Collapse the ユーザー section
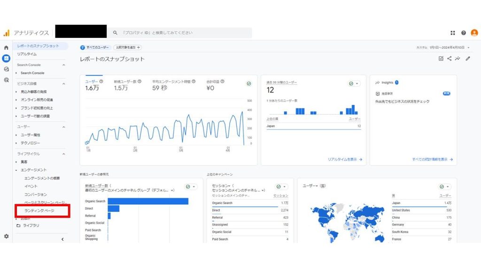The width and height of the screenshot is (481, 270). point(64,127)
